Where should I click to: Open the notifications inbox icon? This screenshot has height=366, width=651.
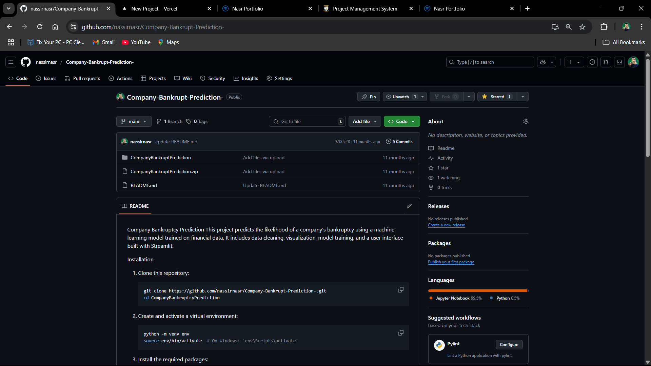click(x=619, y=62)
